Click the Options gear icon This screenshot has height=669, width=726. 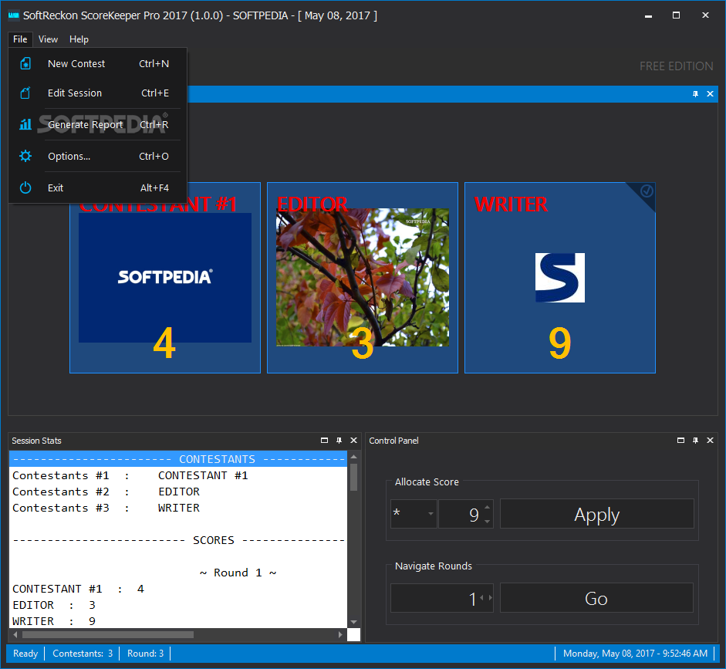(x=25, y=156)
